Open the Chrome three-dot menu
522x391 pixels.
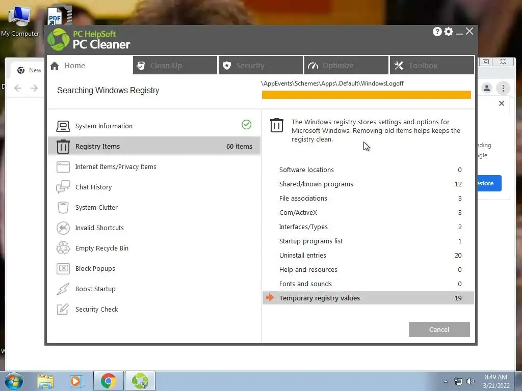[x=503, y=88]
